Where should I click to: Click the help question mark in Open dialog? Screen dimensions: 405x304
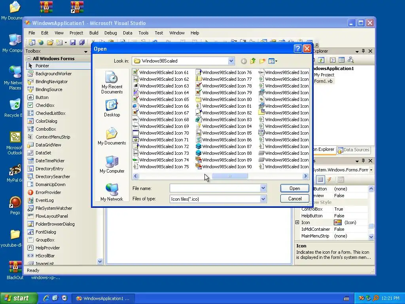pos(298,49)
